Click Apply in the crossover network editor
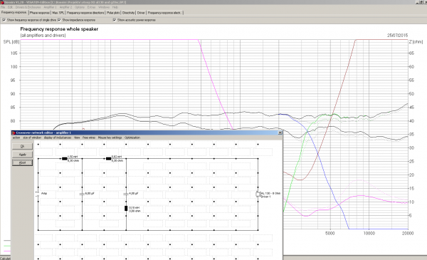 pos(22,155)
